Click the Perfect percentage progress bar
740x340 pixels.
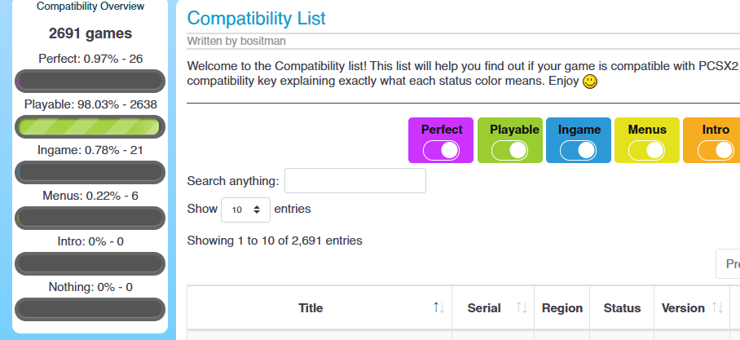click(90, 81)
